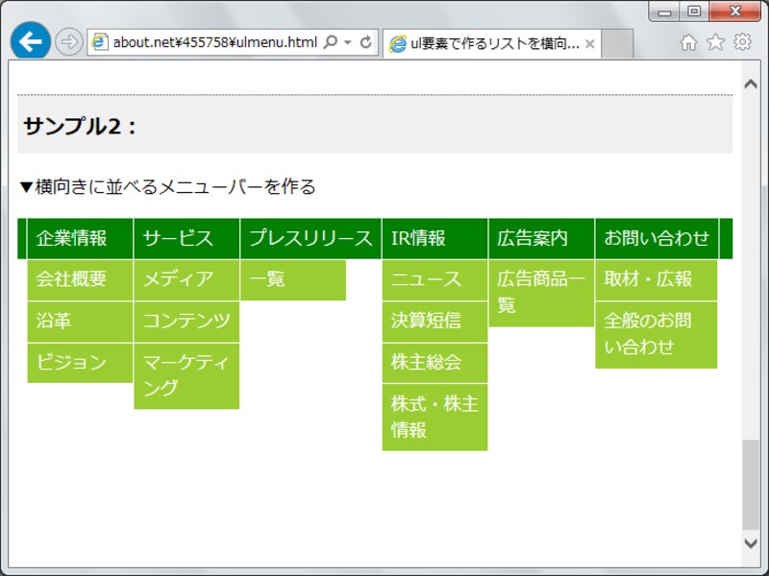Select the IR情報 menu item
This screenshot has width=769, height=576.
click(418, 239)
